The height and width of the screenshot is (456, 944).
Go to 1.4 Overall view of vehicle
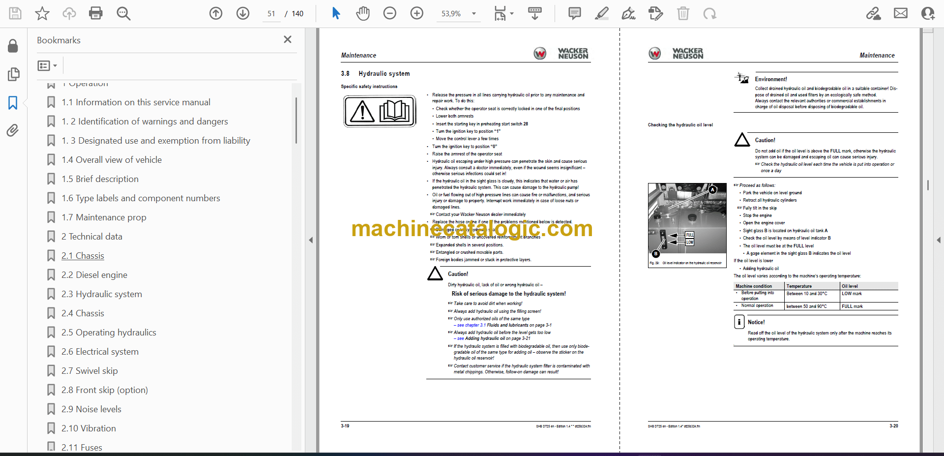click(x=112, y=160)
